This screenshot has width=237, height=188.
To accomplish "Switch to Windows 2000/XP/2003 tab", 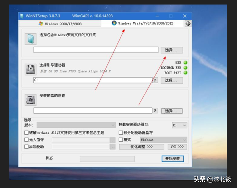I will (60, 24).
